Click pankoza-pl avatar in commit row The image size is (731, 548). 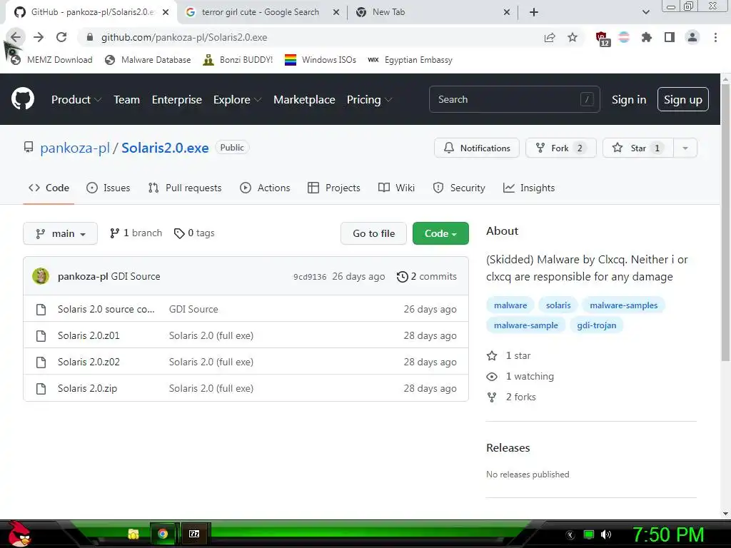(41, 276)
